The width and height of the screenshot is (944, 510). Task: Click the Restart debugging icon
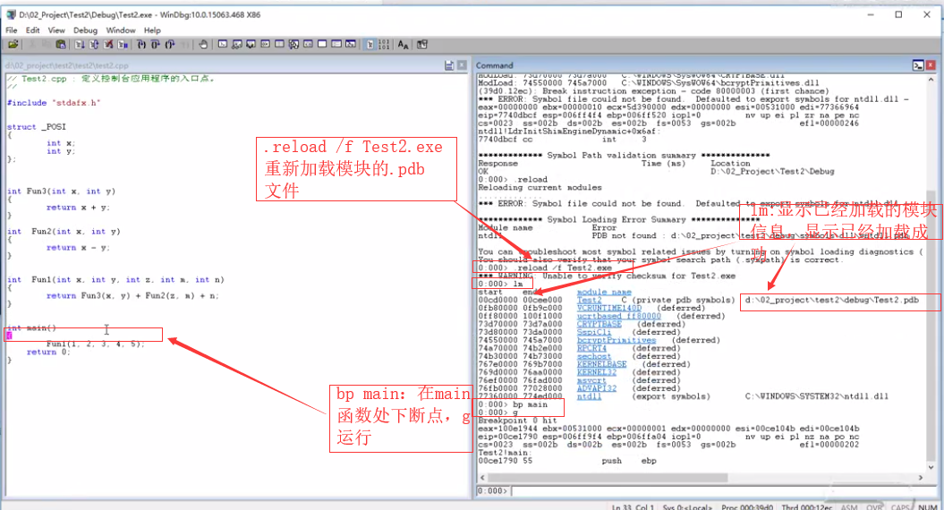pos(94,45)
